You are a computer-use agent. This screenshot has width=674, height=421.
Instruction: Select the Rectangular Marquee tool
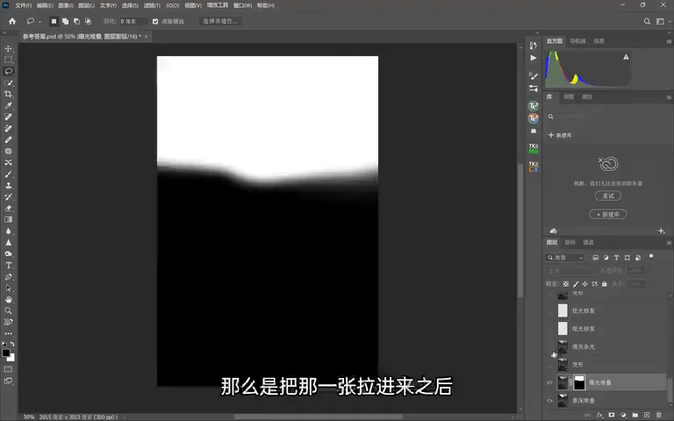click(x=8, y=60)
